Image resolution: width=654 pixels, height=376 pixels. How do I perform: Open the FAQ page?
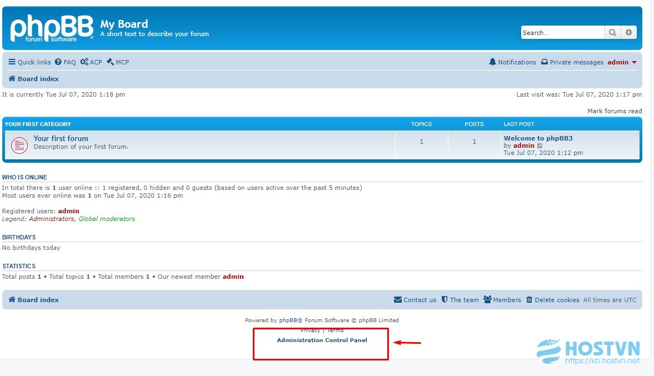pyautogui.click(x=66, y=62)
